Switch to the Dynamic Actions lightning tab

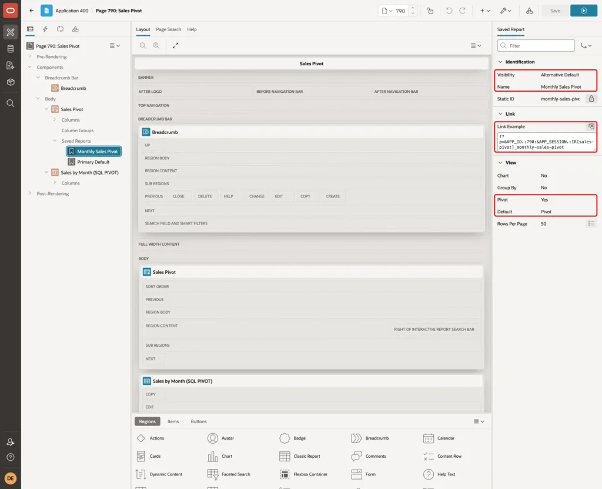45,29
